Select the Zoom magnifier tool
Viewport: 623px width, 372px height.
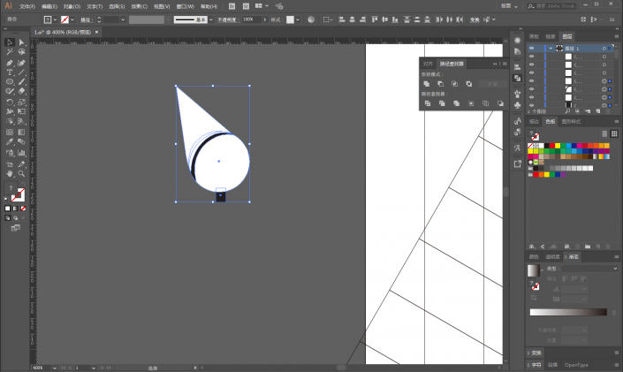[22, 174]
